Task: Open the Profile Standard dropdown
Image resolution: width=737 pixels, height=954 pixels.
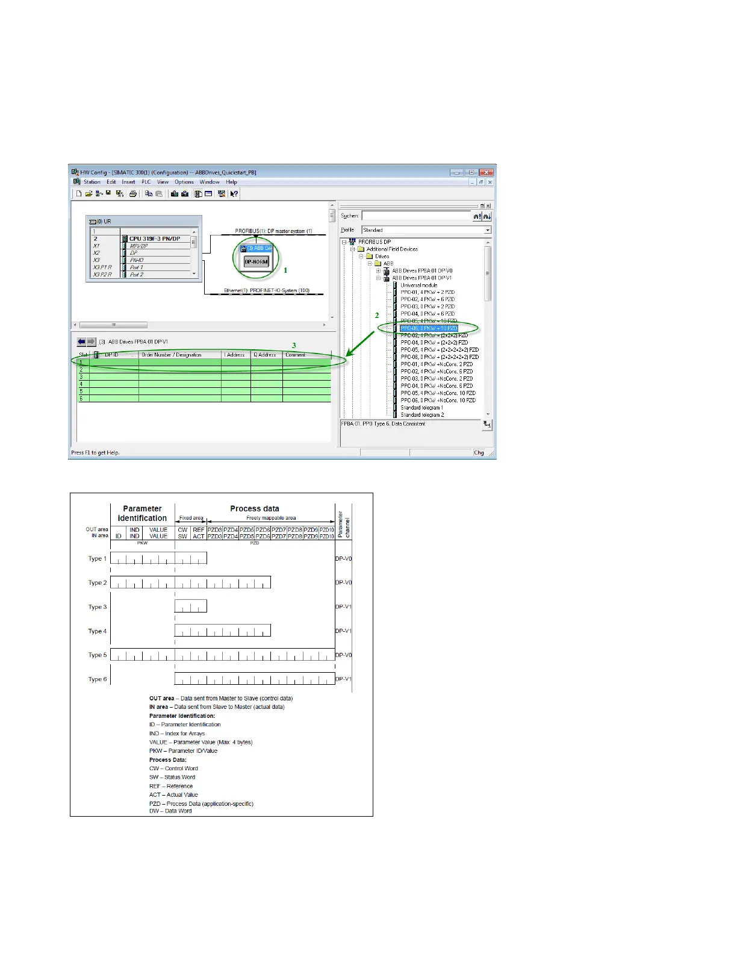Action: (487, 230)
